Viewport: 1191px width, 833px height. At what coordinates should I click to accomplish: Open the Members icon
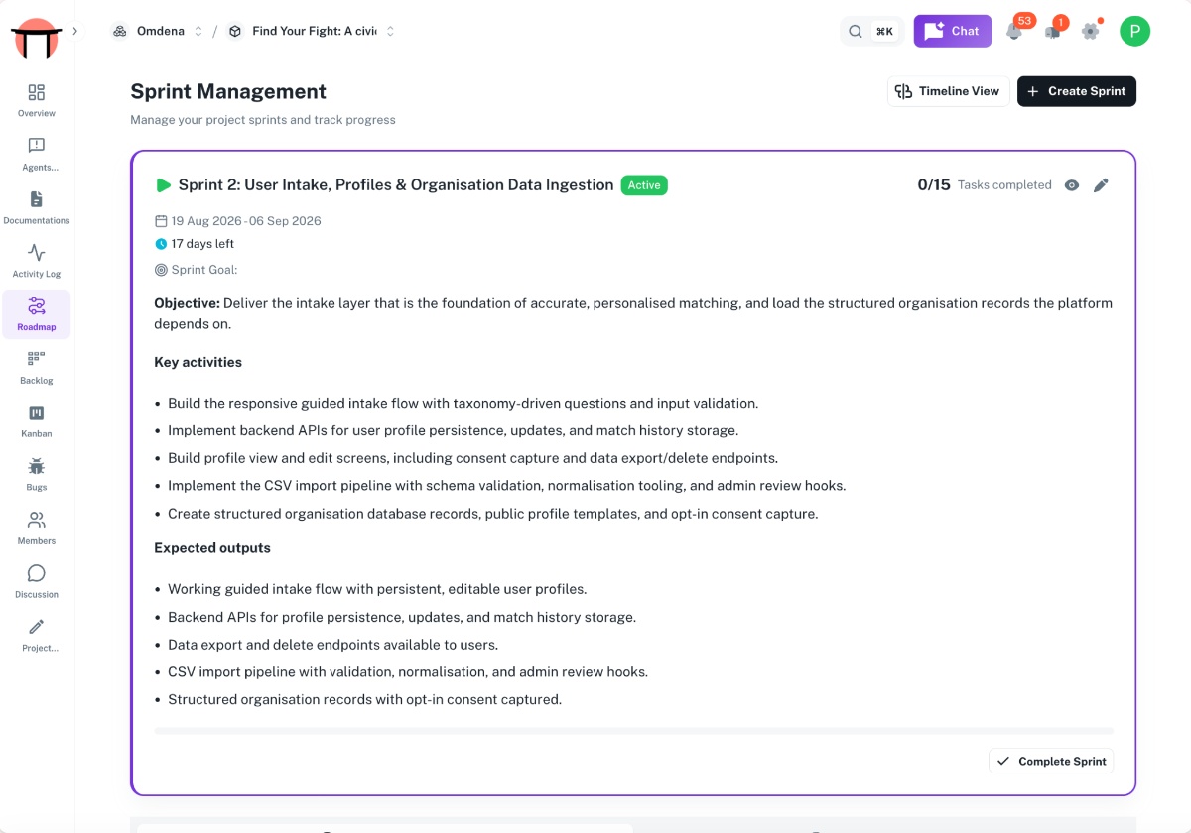[37, 520]
